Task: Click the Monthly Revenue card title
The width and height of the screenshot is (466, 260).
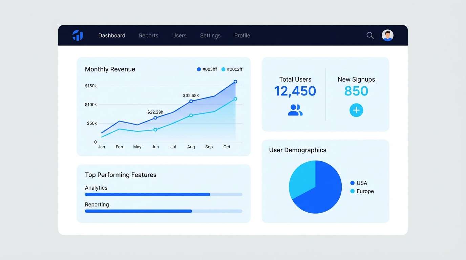Action: point(110,69)
